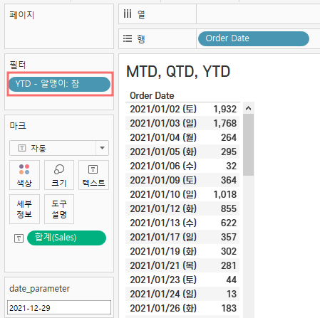
Task: Select the row 2021/01/09 (토)
Action: pos(182,180)
